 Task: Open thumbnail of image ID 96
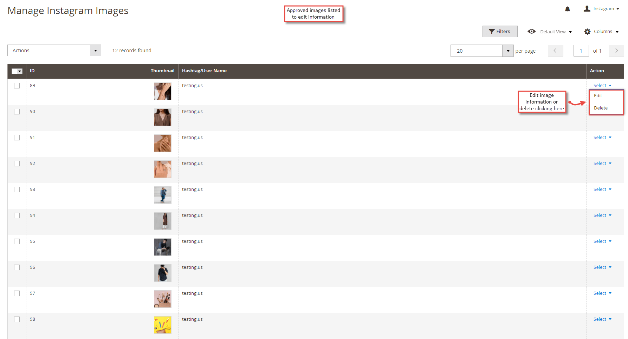(163, 273)
